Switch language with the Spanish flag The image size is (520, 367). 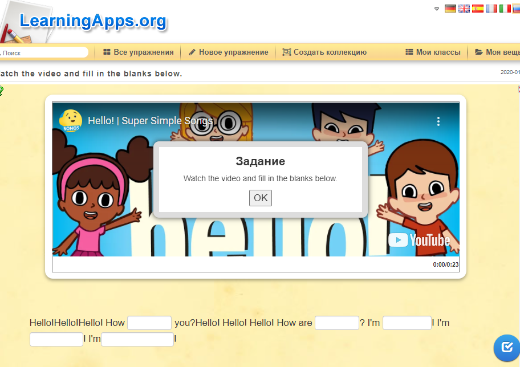[478, 9]
